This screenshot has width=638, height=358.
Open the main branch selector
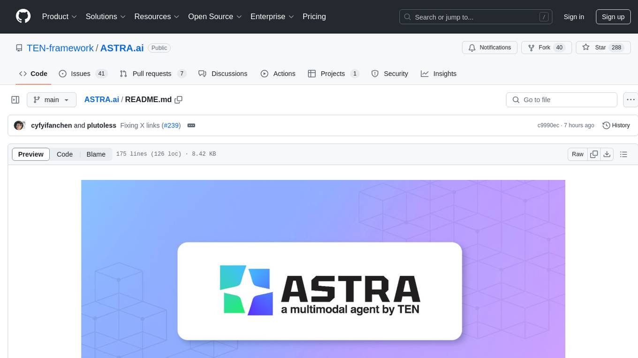51,100
